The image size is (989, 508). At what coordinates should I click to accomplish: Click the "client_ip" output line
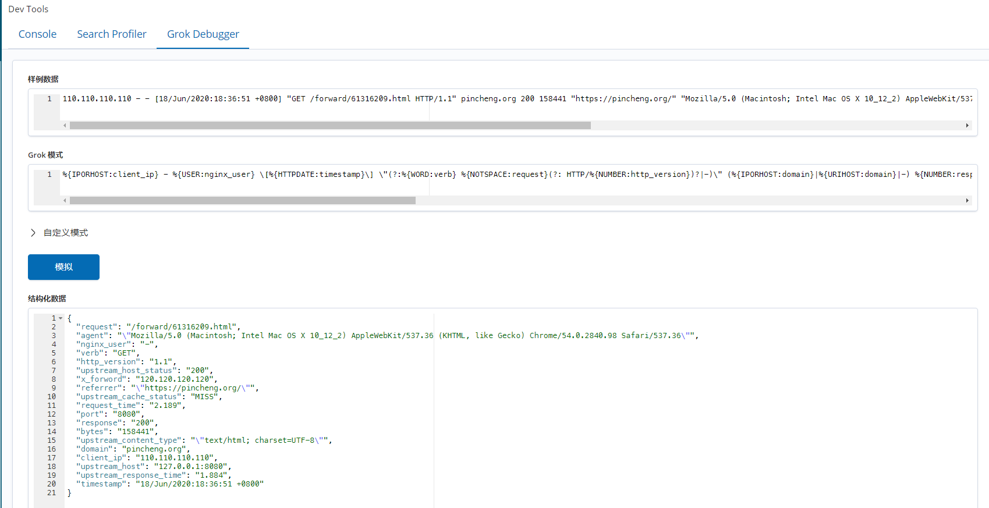click(147, 458)
